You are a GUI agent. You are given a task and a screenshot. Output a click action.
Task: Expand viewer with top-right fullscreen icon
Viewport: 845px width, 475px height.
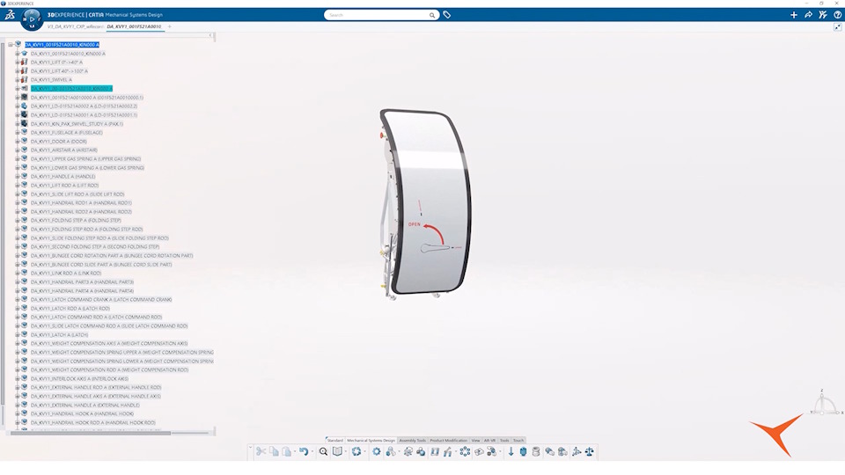tap(837, 27)
